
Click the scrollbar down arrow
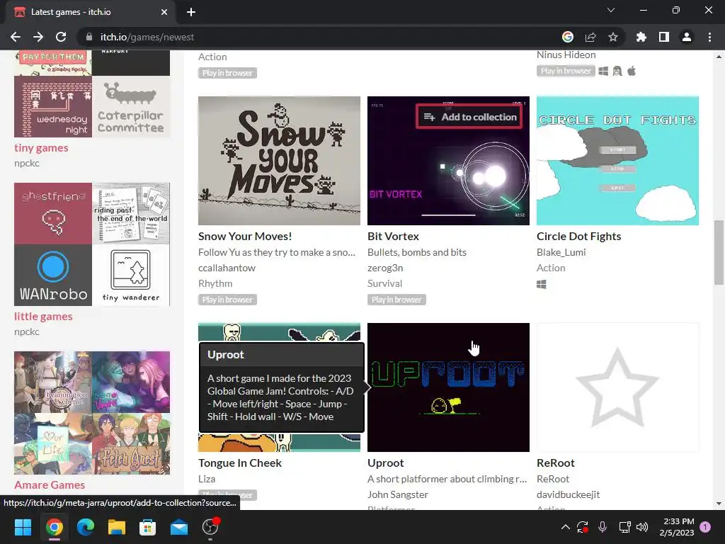pos(719,504)
